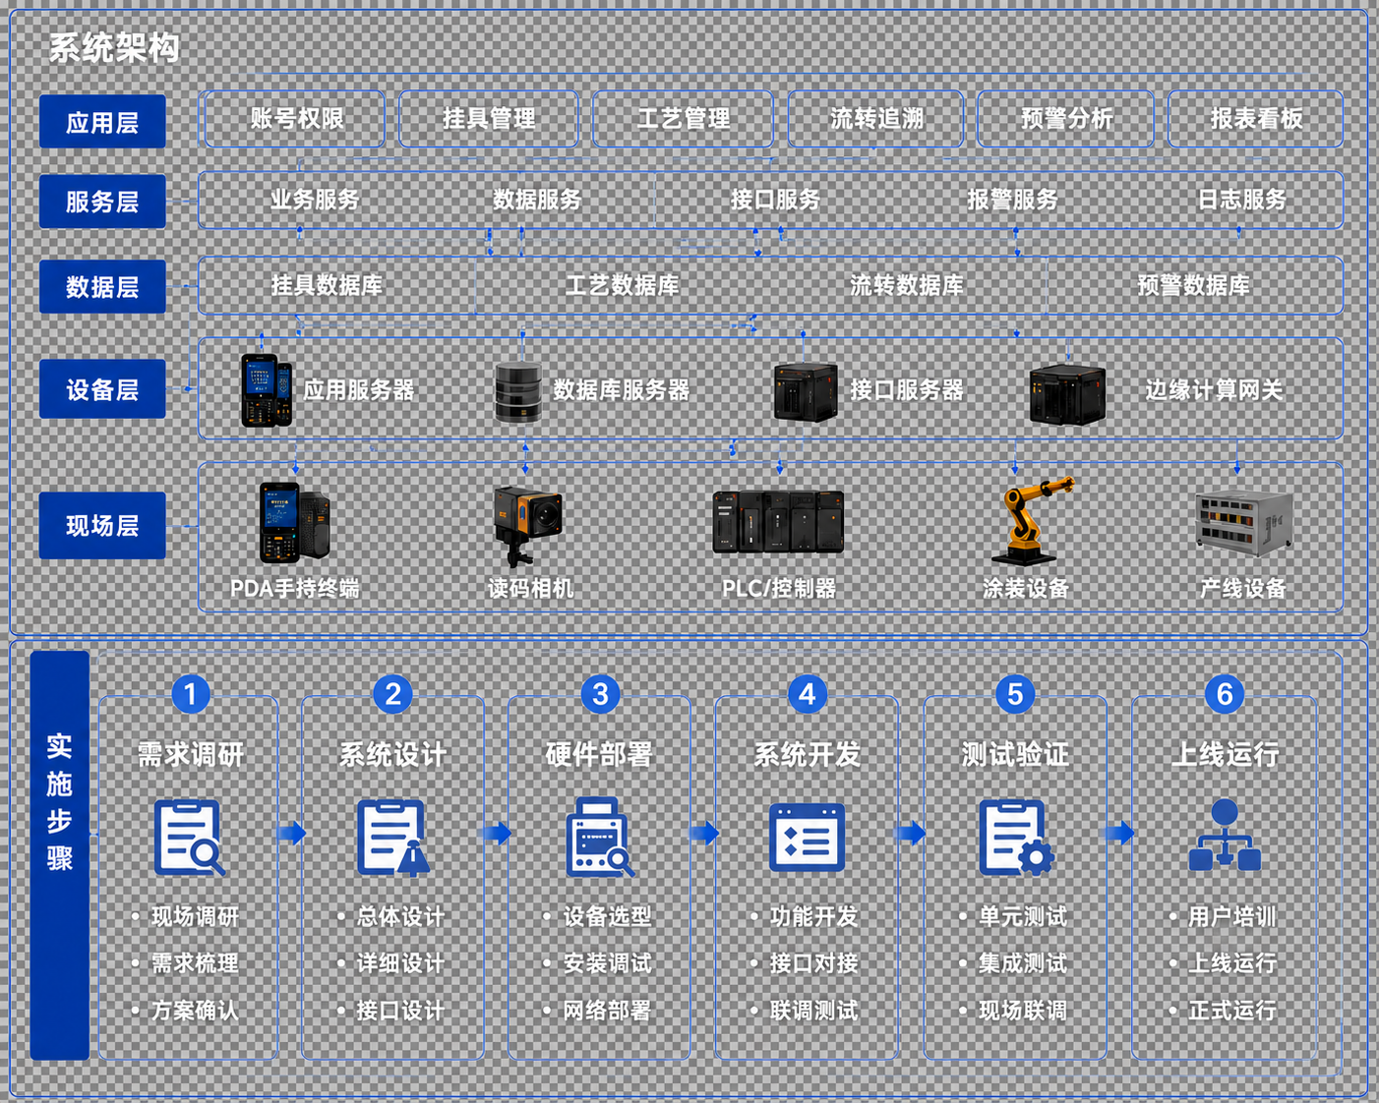
Task: Open the 账号权限 module box
Action: pos(293,119)
